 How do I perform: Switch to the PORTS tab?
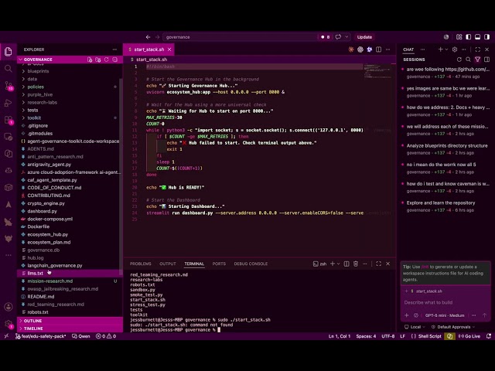219,264
